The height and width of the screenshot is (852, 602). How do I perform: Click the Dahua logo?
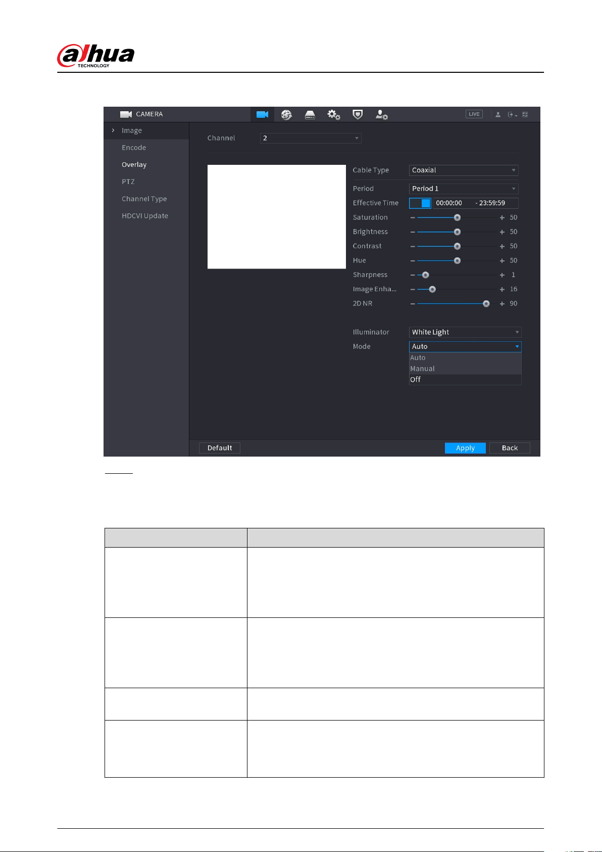96,56
